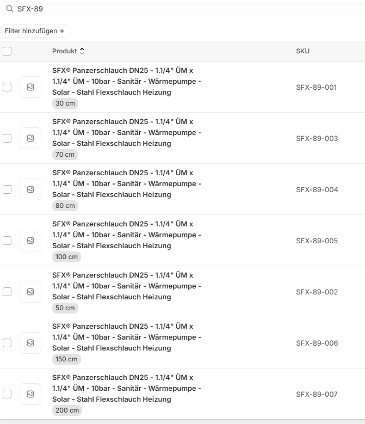
Task: Toggle the select-all checkbox in header
Action: click(x=7, y=51)
